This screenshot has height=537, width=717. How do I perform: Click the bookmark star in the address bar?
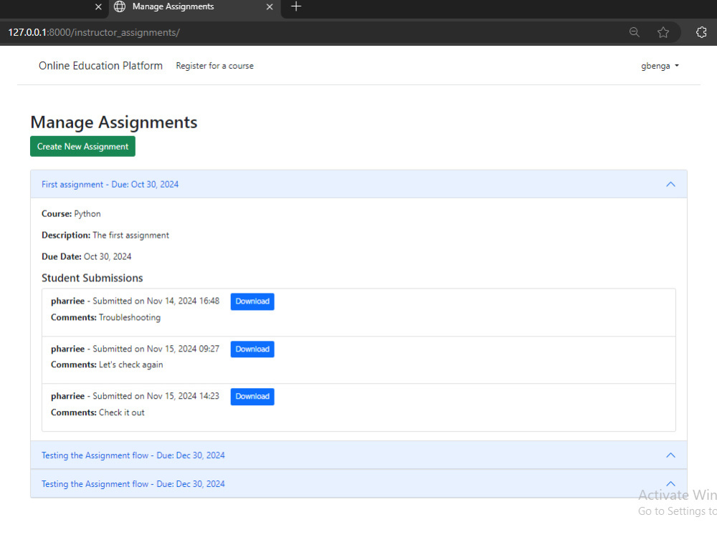point(663,32)
